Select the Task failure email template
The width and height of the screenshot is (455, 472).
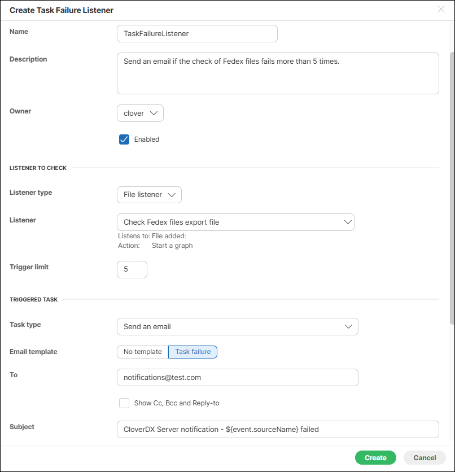[x=193, y=352]
